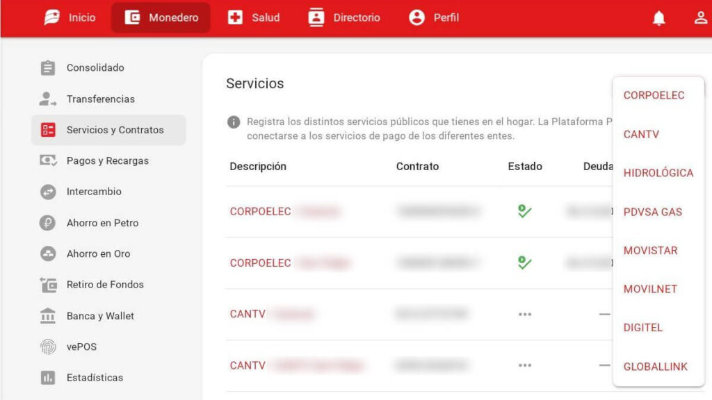Pick MOVISTAR from the services menu
Viewport: 712px width, 400px height.
[x=650, y=251]
